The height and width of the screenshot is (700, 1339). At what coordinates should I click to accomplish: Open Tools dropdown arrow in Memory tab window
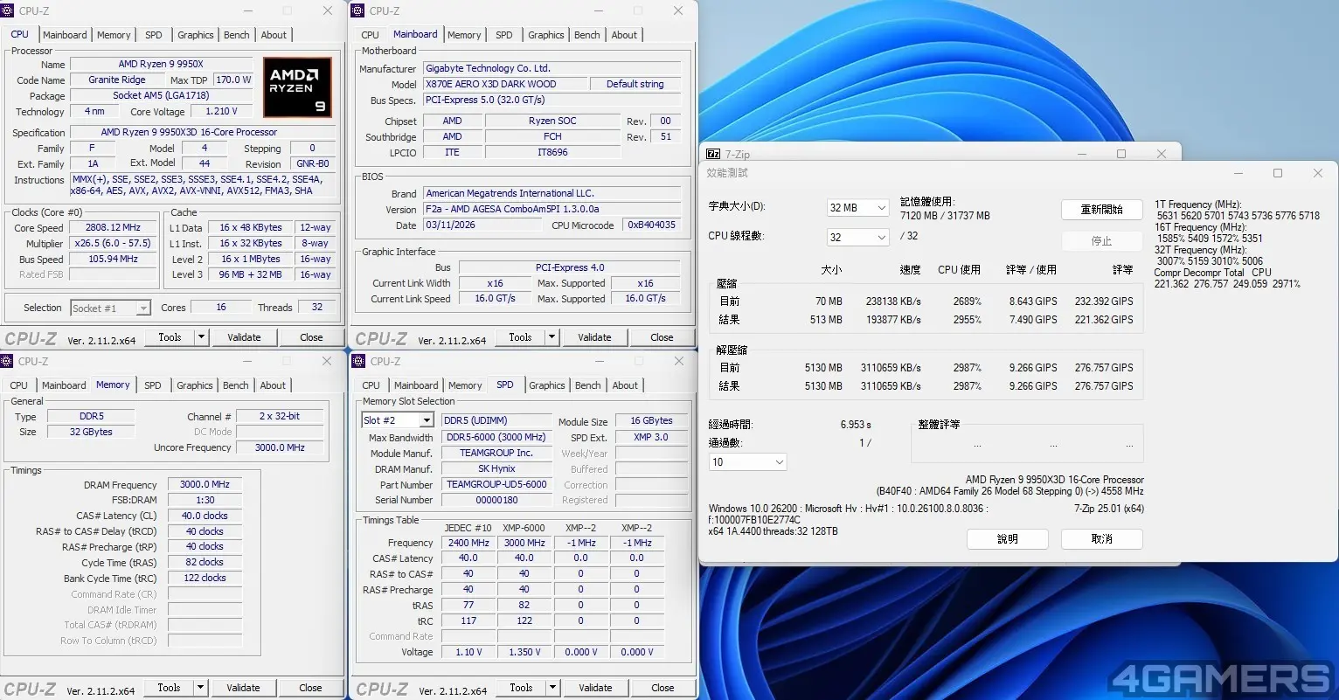202,688
